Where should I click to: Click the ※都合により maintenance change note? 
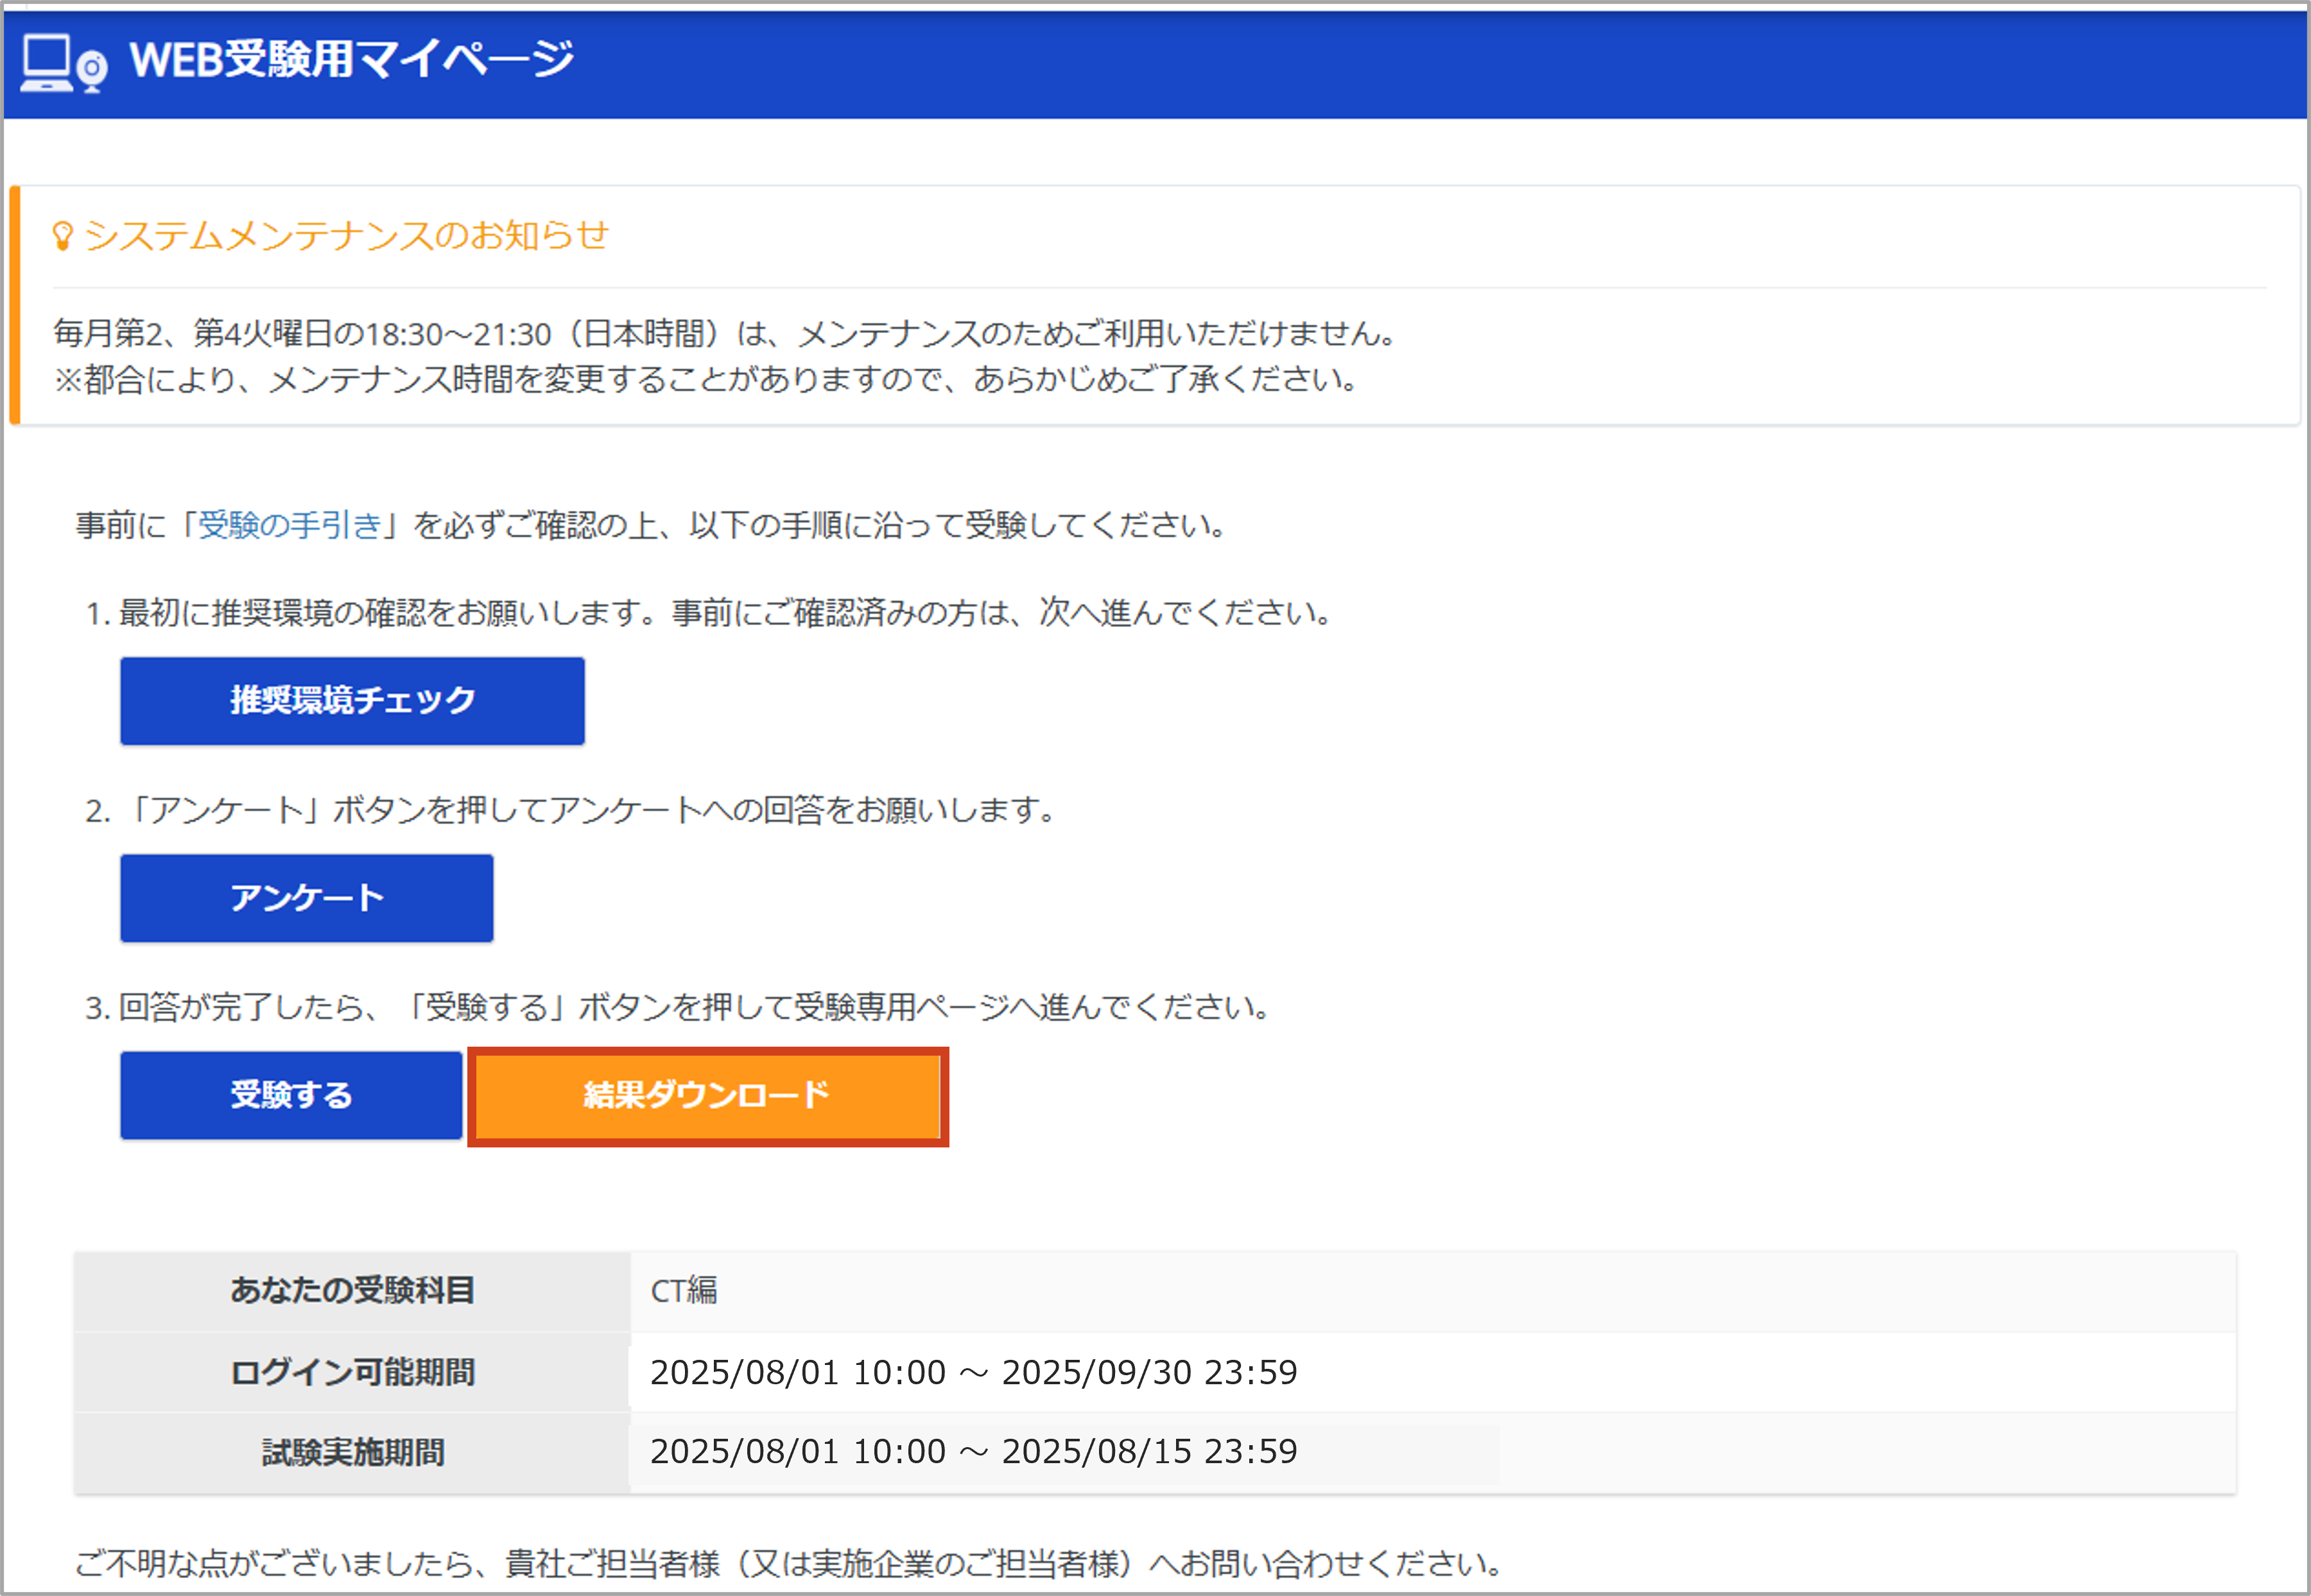pos(706,379)
